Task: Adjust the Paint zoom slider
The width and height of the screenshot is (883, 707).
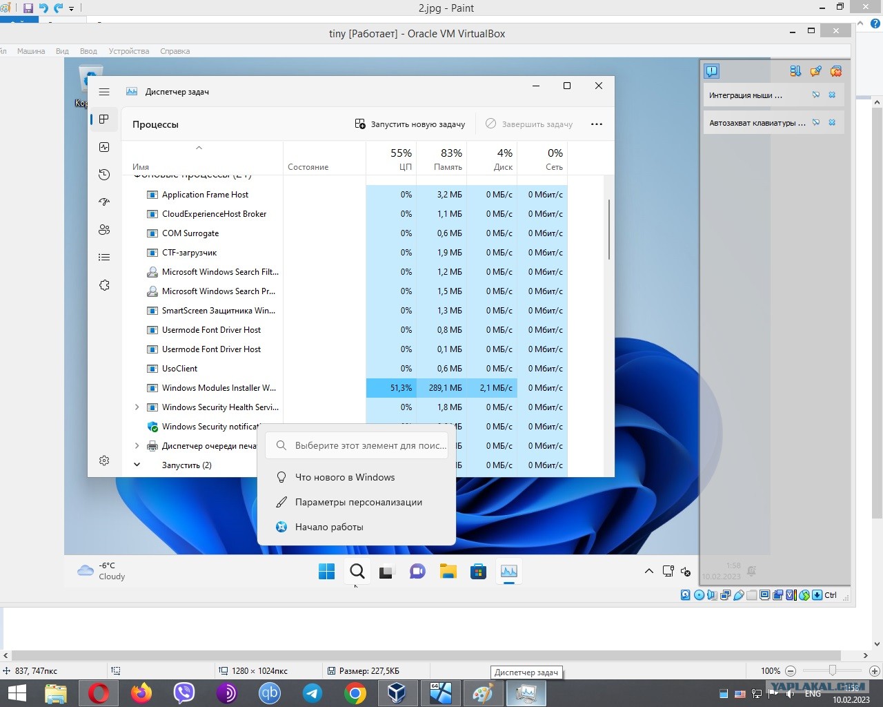Action: pos(833,670)
